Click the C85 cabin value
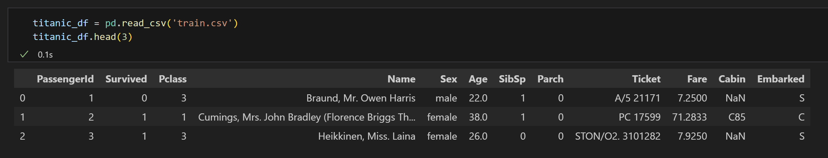 coord(737,117)
